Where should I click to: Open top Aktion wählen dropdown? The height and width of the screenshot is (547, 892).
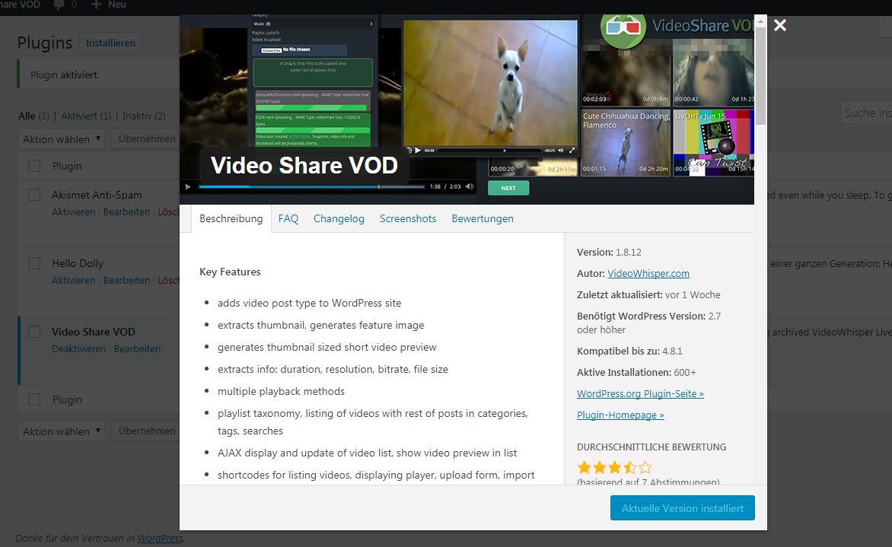point(62,138)
